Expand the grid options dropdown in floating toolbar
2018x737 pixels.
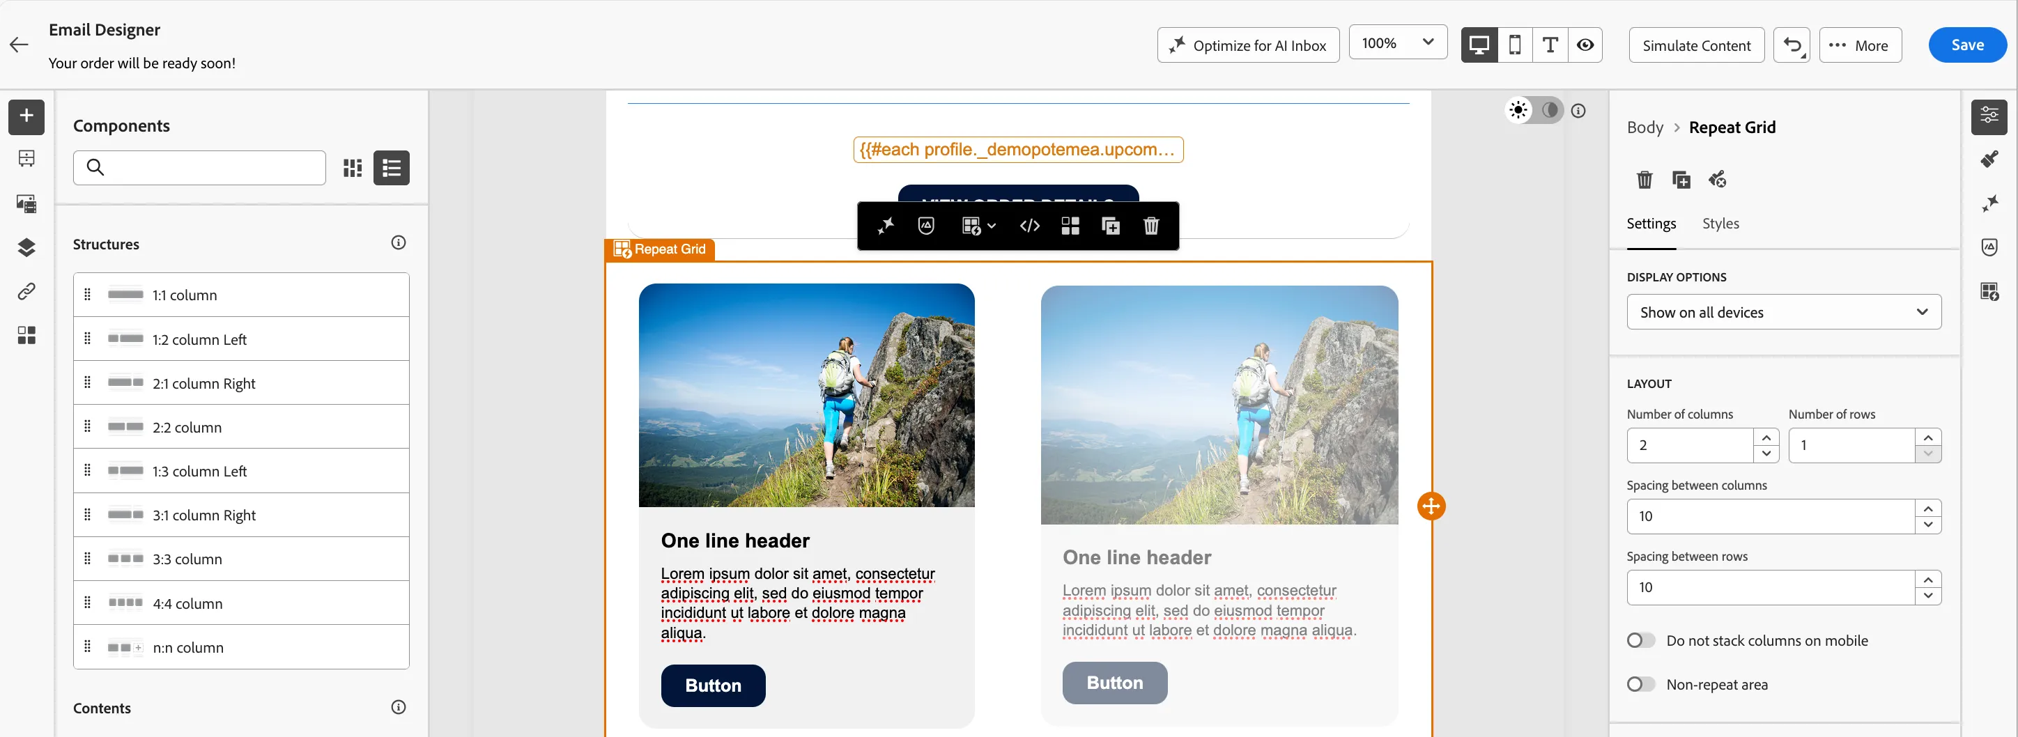(x=978, y=226)
